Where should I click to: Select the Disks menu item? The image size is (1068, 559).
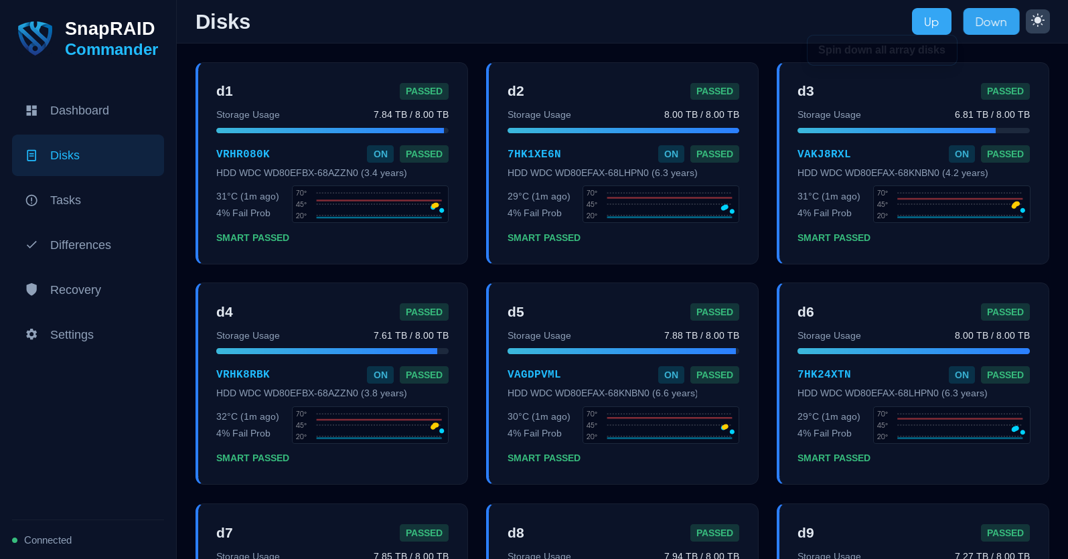[x=88, y=155]
